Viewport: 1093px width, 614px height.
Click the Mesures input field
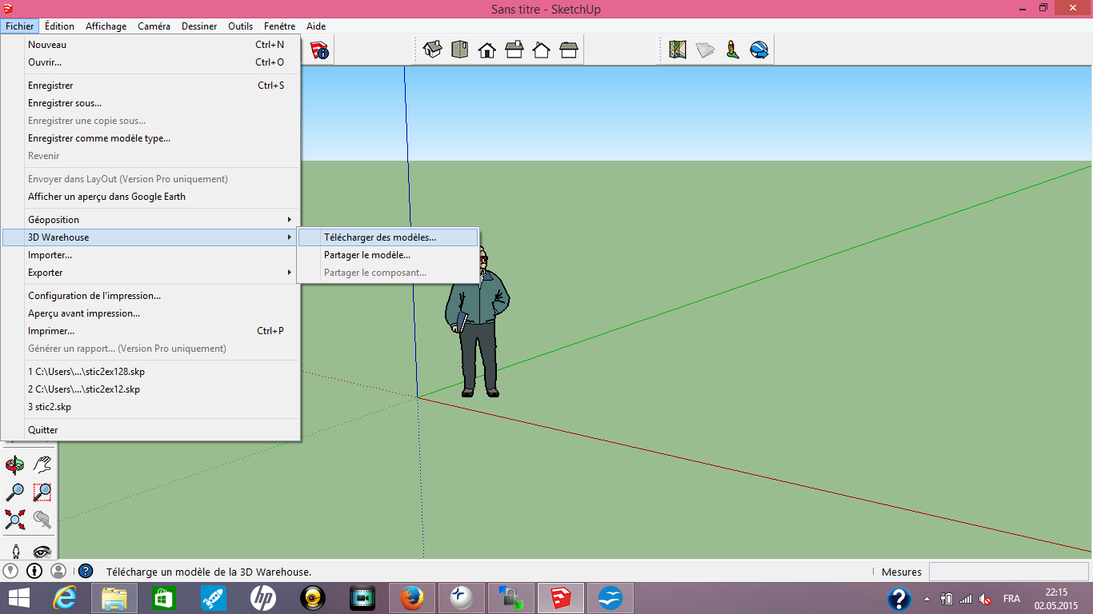point(1008,572)
